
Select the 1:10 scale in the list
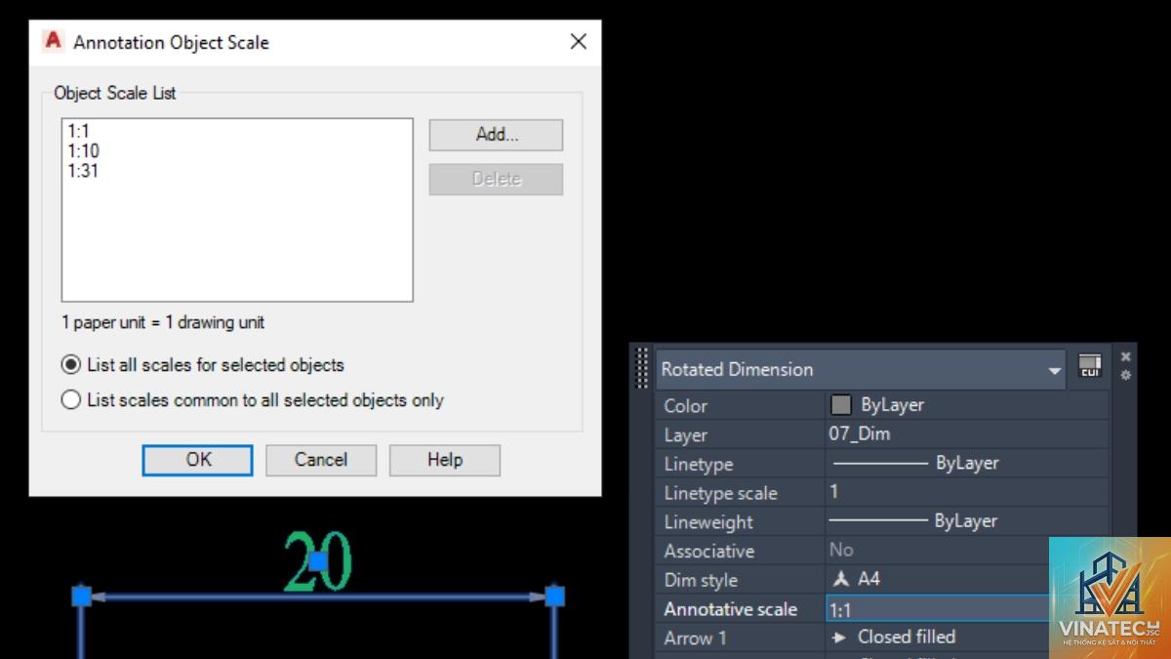(x=83, y=150)
